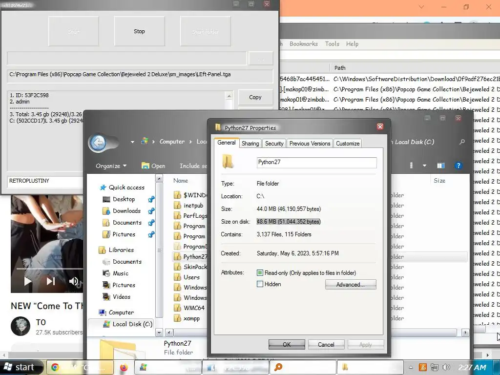This screenshot has height=375, width=500.
Task: Toggle the preview pane icon
Action: [x=441, y=166]
